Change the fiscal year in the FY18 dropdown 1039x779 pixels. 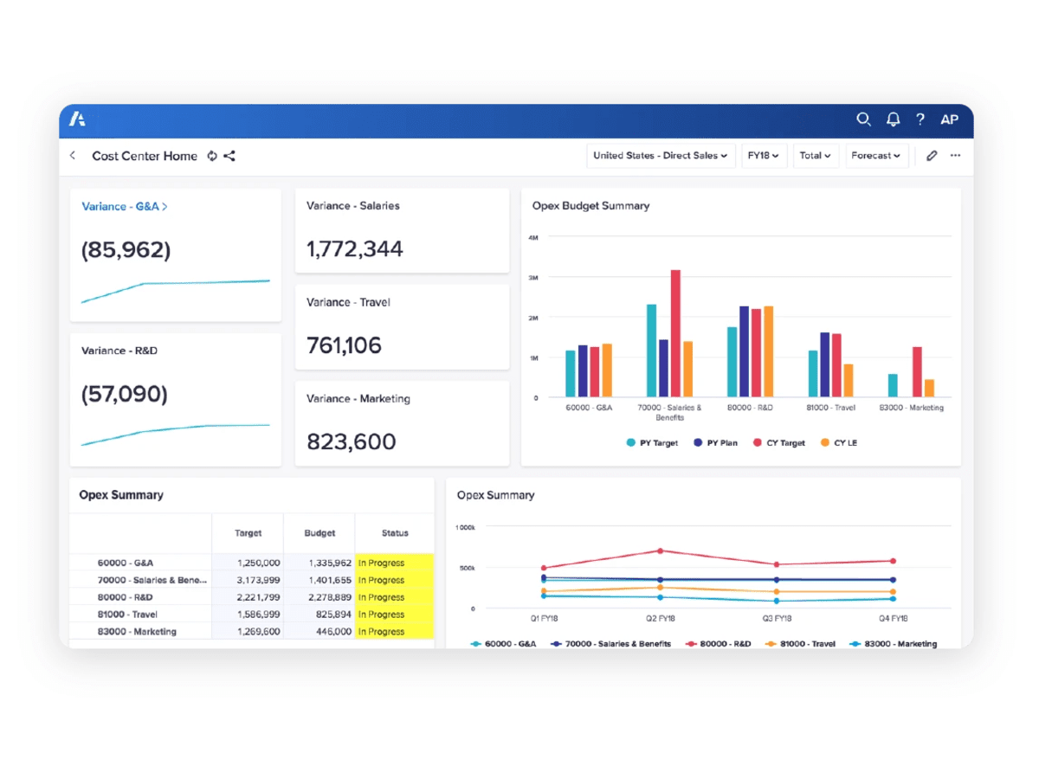click(764, 156)
